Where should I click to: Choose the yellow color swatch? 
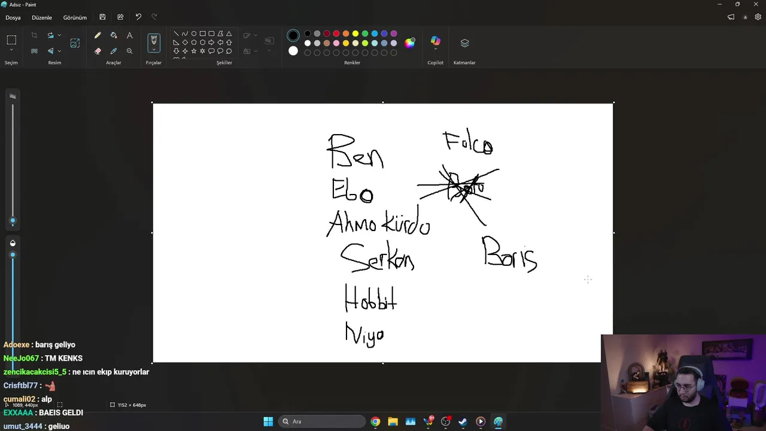click(355, 34)
